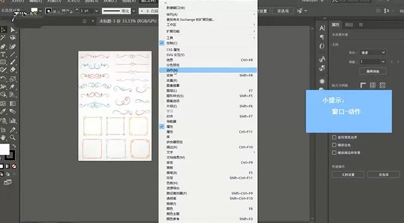The width and height of the screenshot is (404, 223).
Task: Select the Direct Selection tool
Action: click(x=13, y=30)
